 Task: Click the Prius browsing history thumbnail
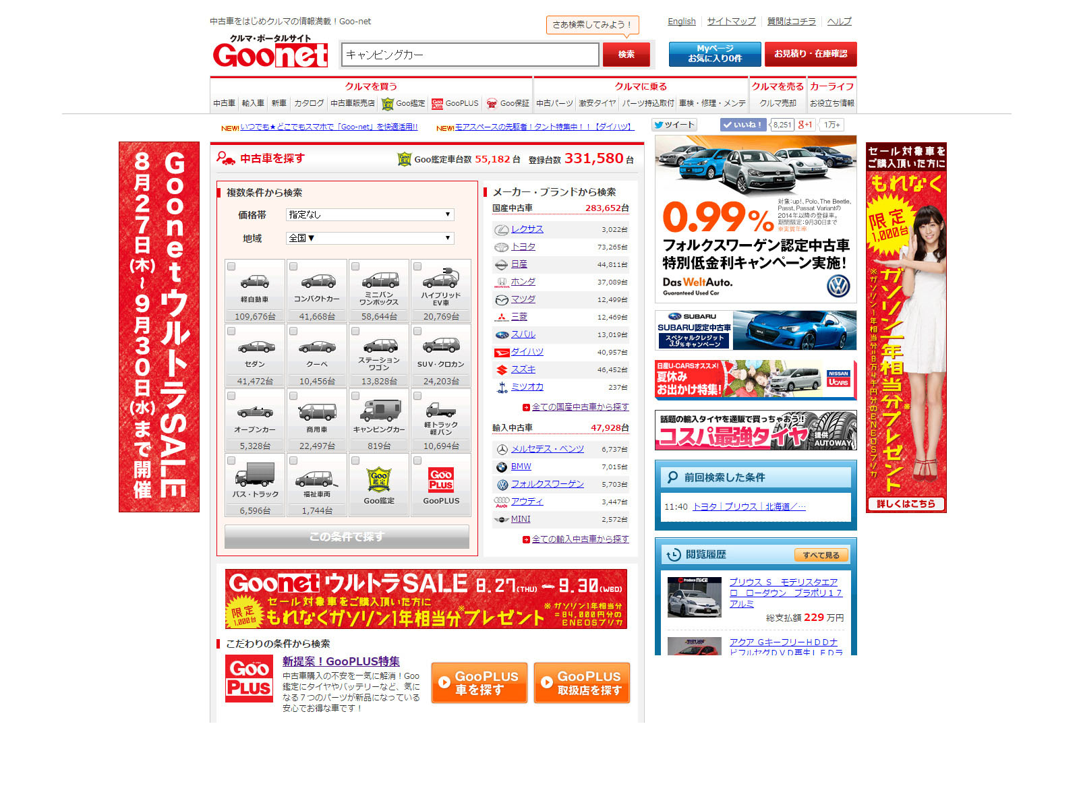click(695, 597)
